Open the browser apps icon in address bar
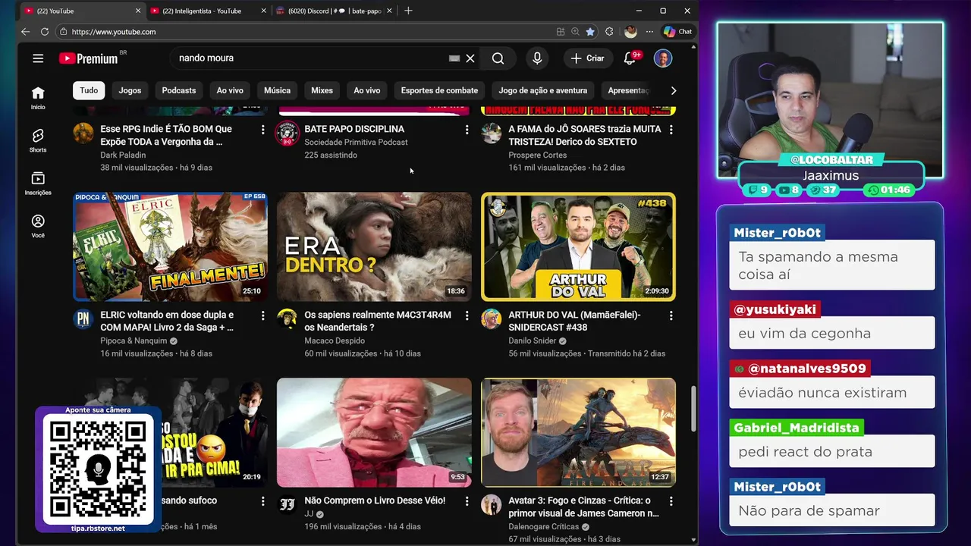 tap(561, 32)
